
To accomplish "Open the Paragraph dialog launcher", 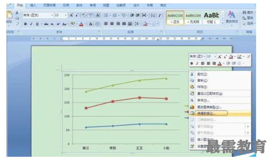I will tap(161, 31).
